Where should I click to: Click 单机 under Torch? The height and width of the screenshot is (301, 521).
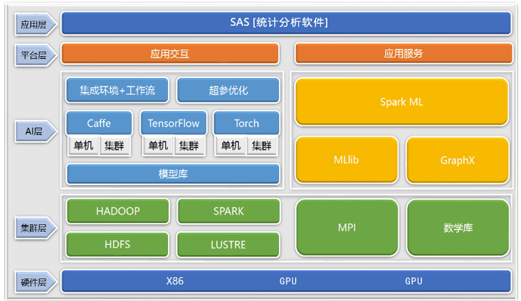231,145
